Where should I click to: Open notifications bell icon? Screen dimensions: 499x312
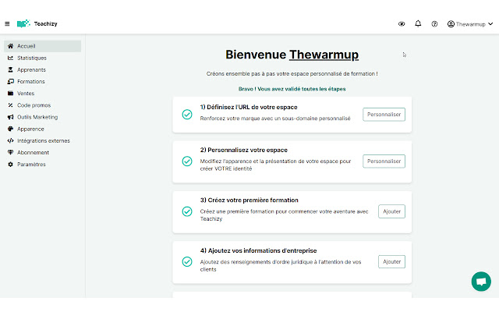click(418, 23)
